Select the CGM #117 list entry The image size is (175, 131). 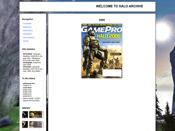click(x=27, y=85)
